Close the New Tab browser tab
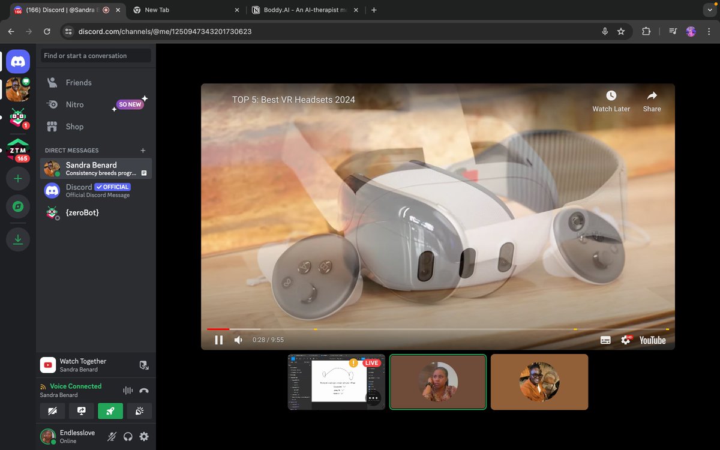The height and width of the screenshot is (450, 720). coord(237,10)
